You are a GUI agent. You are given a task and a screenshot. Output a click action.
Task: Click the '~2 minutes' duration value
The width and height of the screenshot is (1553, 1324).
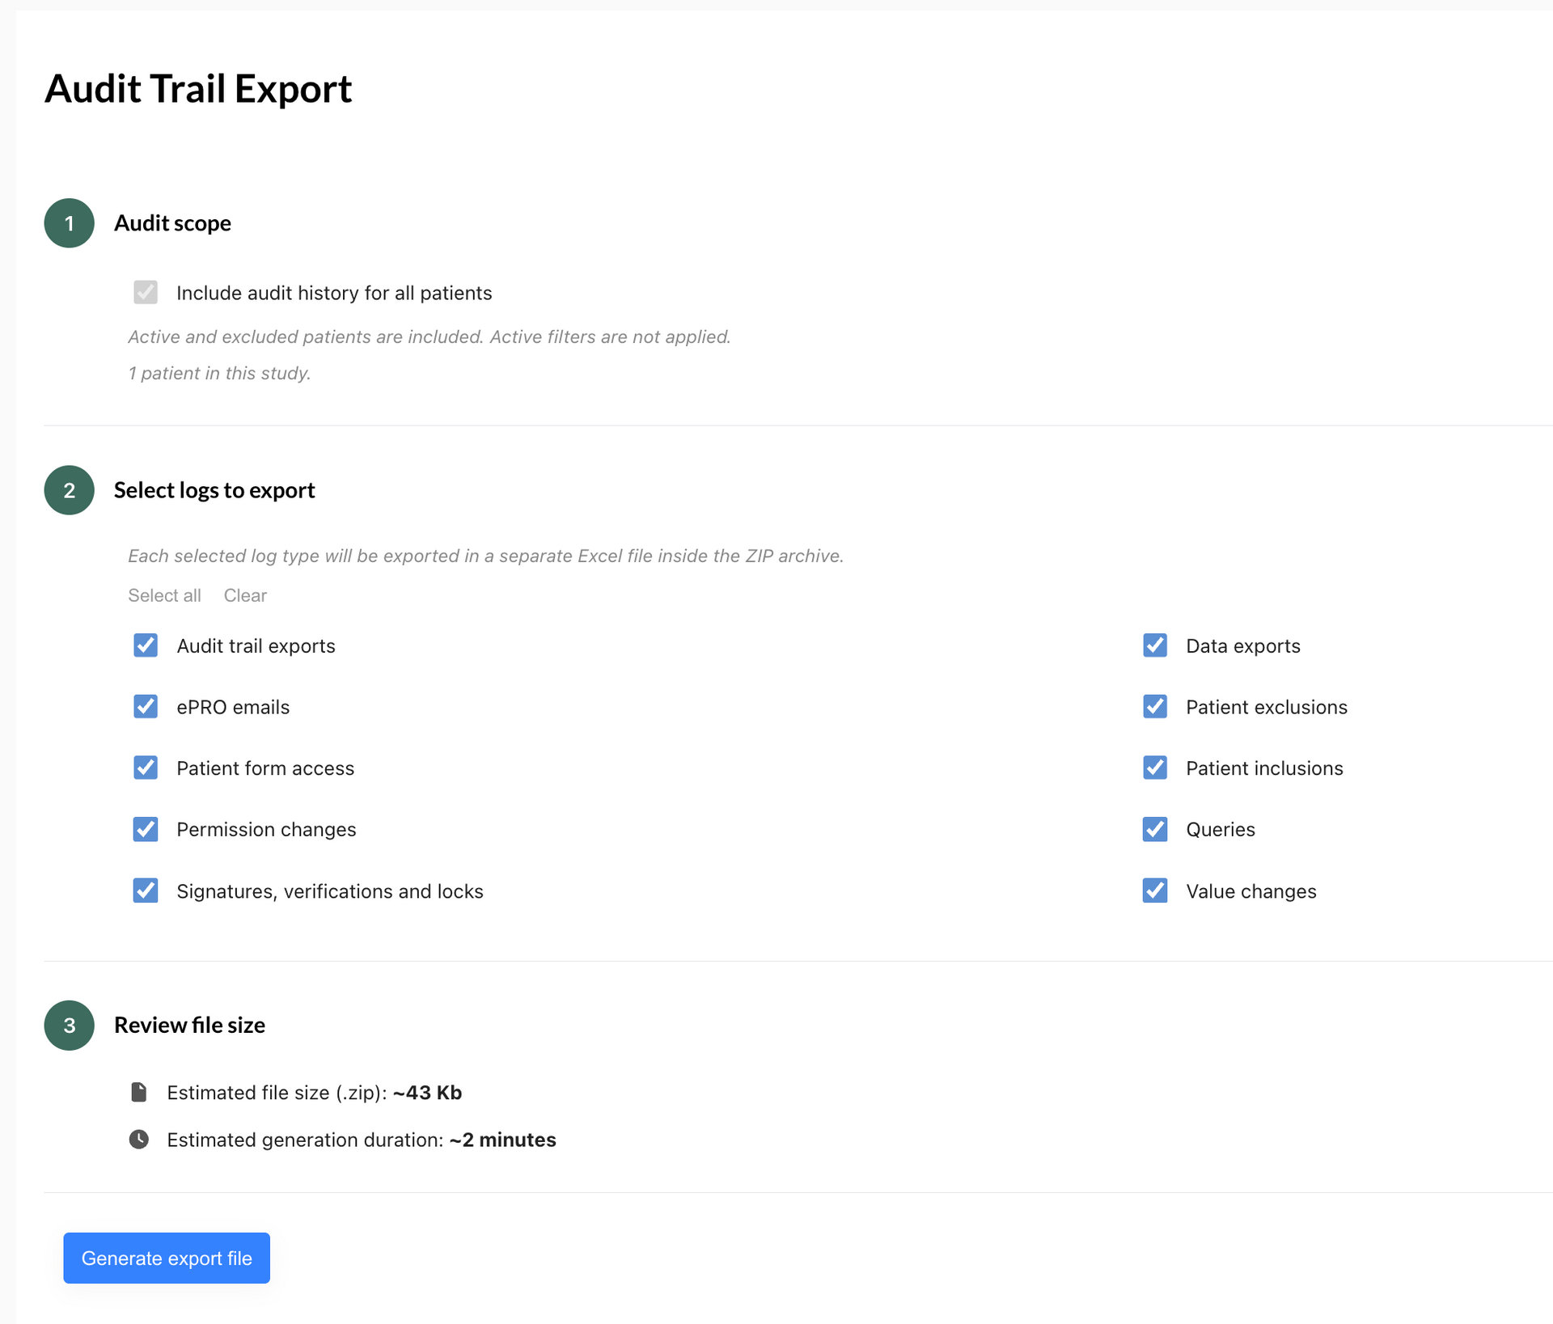point(502,1140)
